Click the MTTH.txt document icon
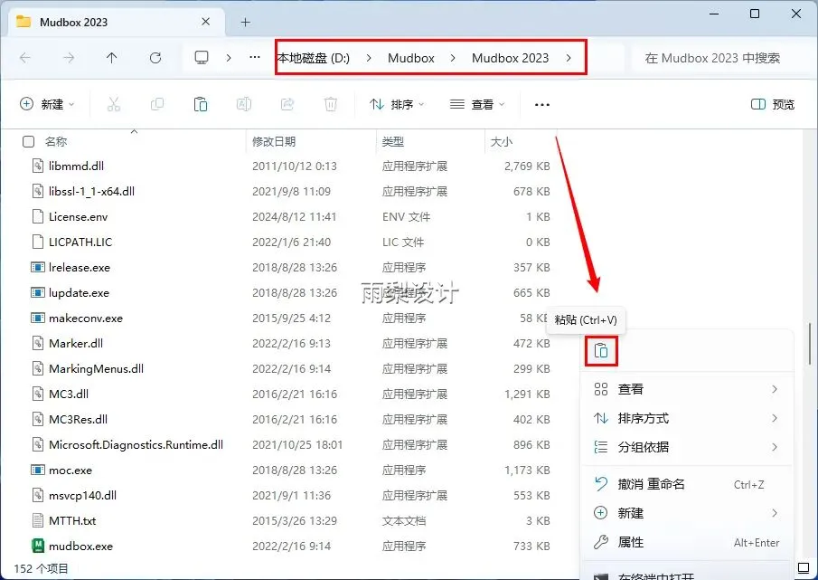Screen dimensions: 818x580 tap(38, 520)
